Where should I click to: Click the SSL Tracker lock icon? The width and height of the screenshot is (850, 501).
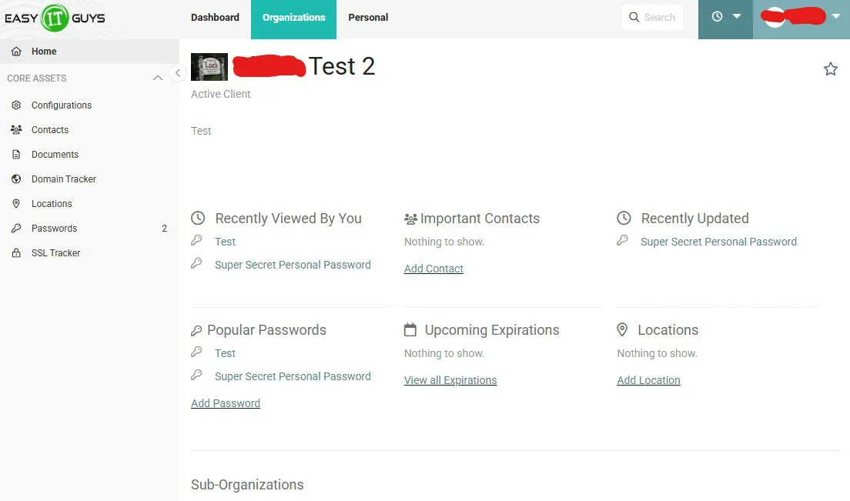point(16,253)
